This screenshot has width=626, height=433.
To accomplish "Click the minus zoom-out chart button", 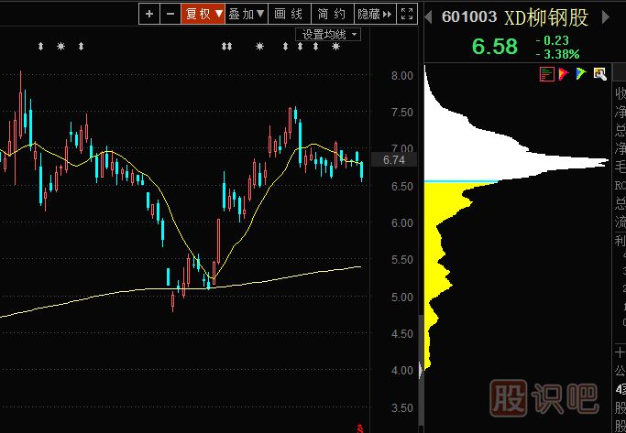I will click(170, 14).
